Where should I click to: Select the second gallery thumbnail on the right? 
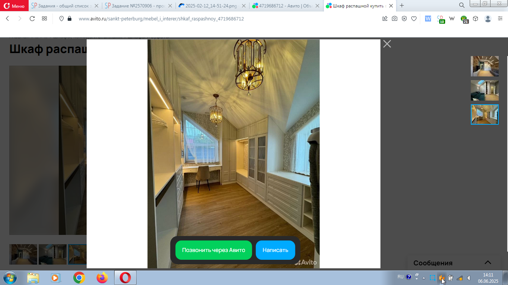point(485,90)
